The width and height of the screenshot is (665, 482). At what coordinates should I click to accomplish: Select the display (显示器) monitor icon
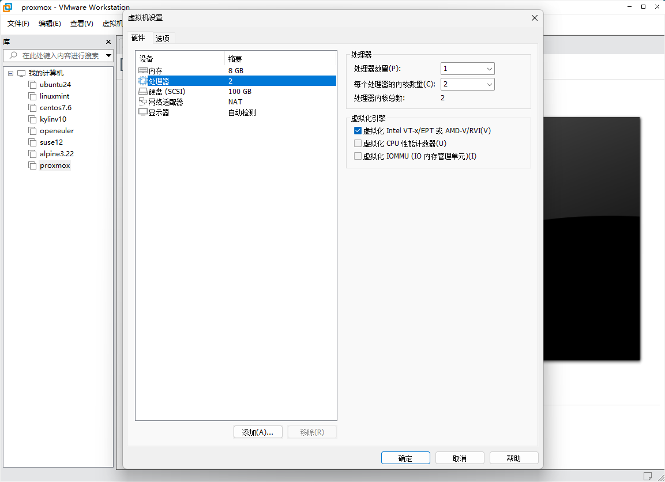pos(143,112)
